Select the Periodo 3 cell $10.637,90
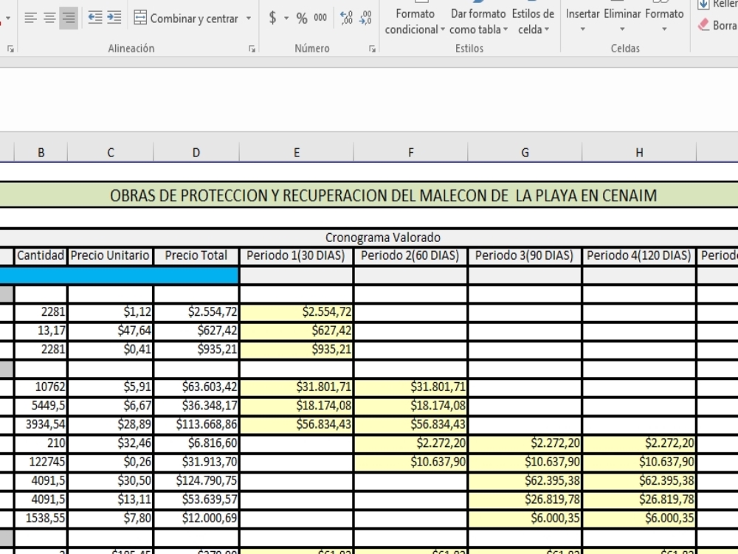Screen dimensions: 738x554 (x=524, y=463)
